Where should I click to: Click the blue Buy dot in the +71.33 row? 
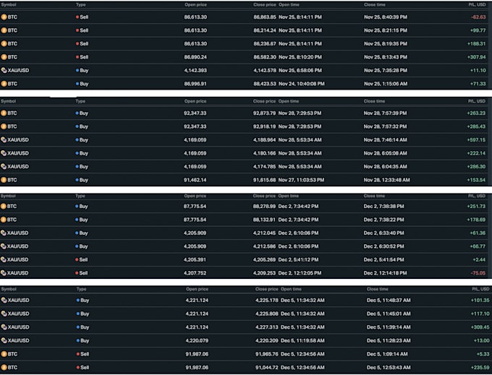point(77,84)
